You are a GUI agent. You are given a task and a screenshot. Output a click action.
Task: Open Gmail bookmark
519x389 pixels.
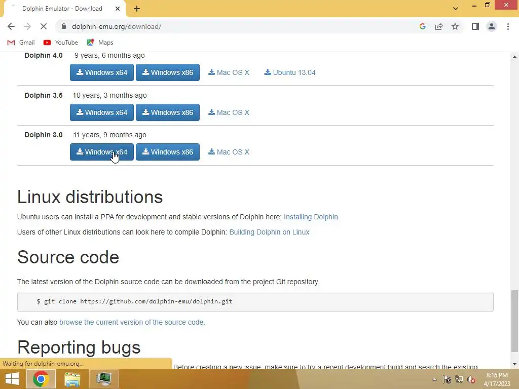point(21,43)
